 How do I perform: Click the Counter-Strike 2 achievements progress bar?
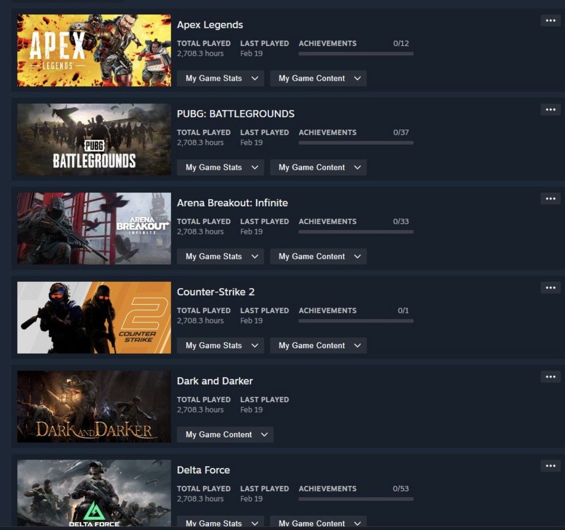tap(356, 321)
